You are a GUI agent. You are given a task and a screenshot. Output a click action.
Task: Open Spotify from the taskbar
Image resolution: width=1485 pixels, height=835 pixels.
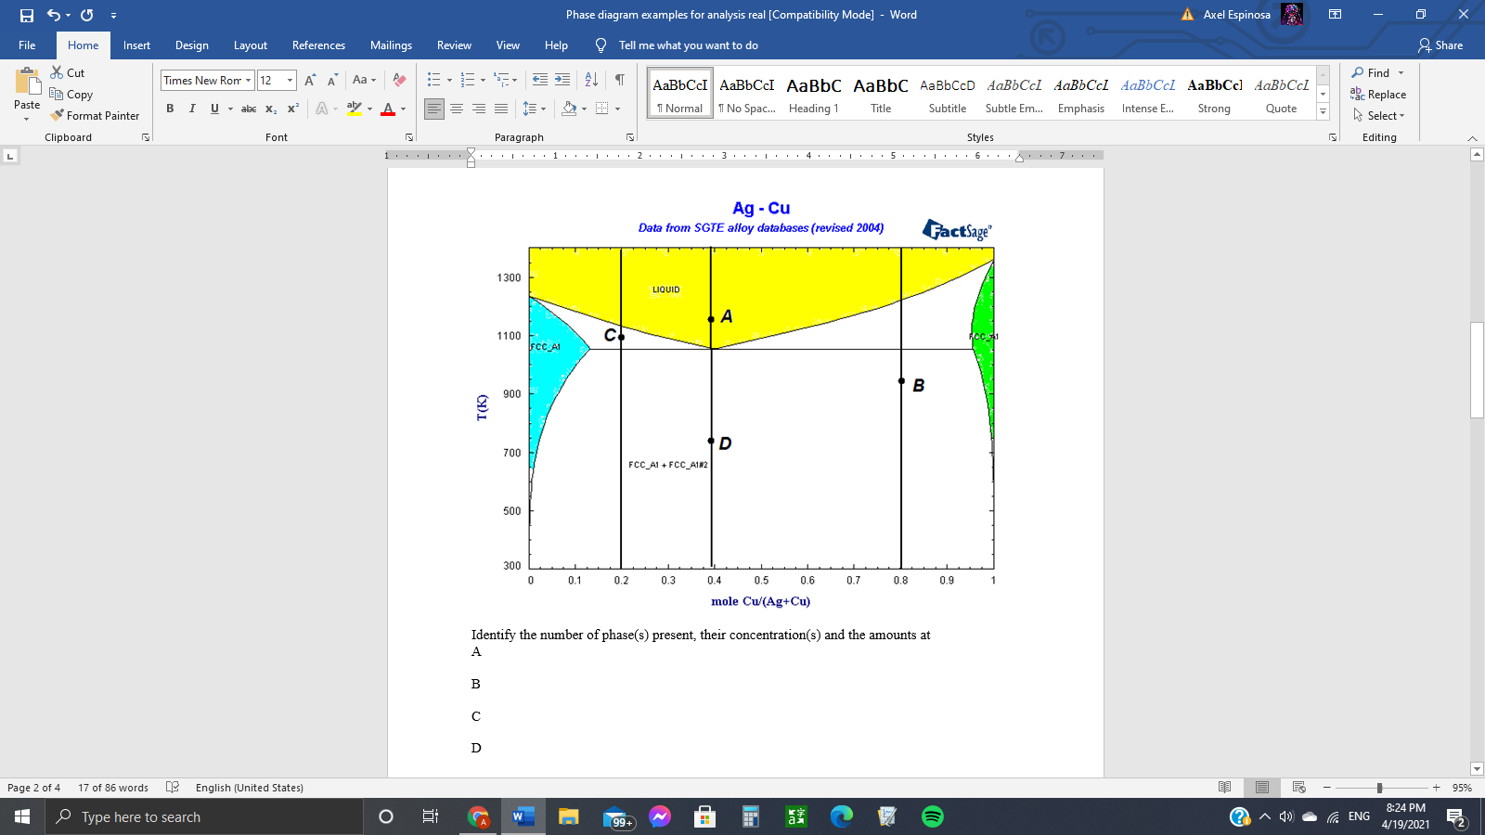933,816
